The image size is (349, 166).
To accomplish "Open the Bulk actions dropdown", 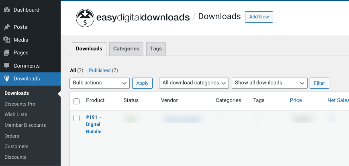I will click(x=100, y=83).
